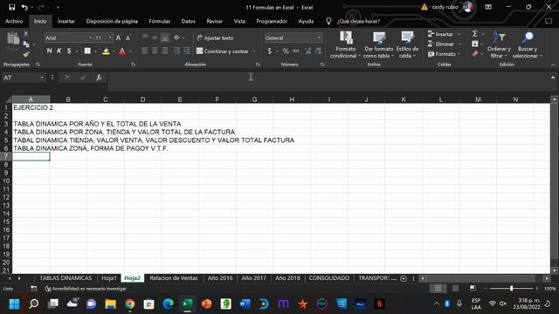Screen dimensions: 559x314
Task: Align text to bottom
Action: click(164, 38)
